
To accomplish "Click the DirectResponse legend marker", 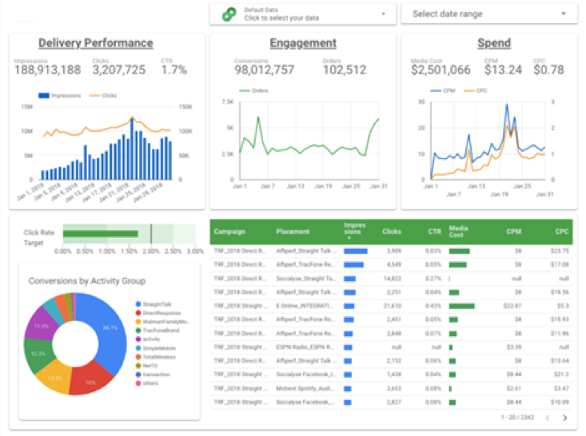I will click(x=138, y=313).
